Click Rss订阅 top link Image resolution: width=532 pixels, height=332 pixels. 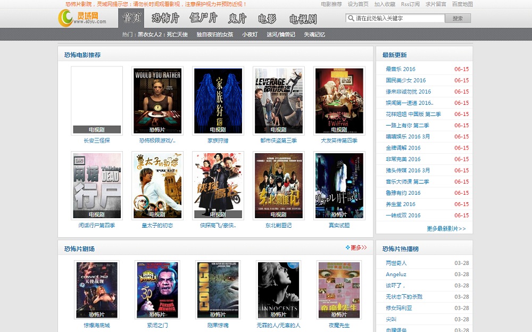[410, 4]
